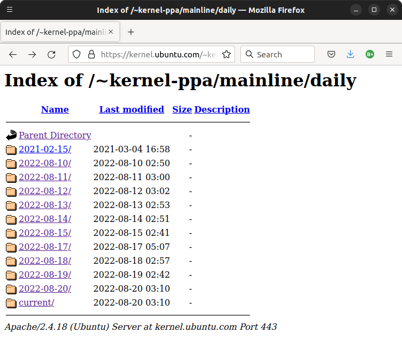This screenshot has width=402, height=356.
Task: Reload the current page
Action: click(51, 55)
